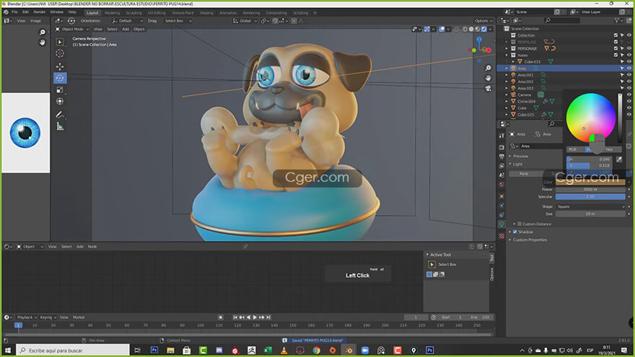Hide the PERSONAJE collection with eye icon
The height and width of the screenshot is (357, 635).
tap(629, 48)
